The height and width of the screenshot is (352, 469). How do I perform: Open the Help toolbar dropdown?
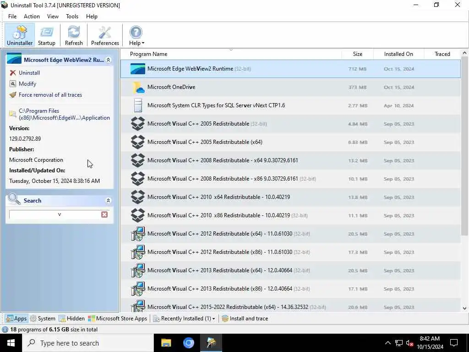(136, 35)
